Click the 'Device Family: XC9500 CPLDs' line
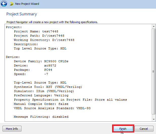Viewport: 156px width, 134px height. coord(41,61)
